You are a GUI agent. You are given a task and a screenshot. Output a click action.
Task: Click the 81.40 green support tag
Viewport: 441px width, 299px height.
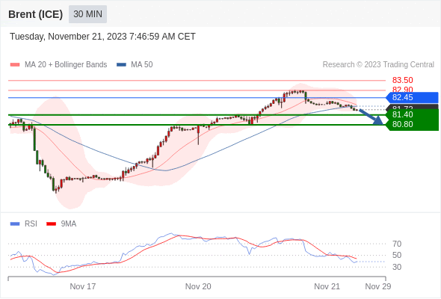(412, 114)
